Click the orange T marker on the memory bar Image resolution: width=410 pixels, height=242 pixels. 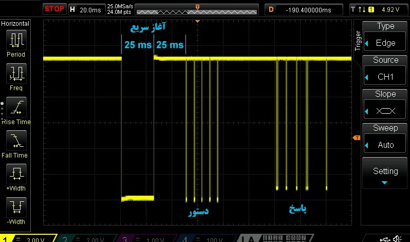click(x=197, y=7)
